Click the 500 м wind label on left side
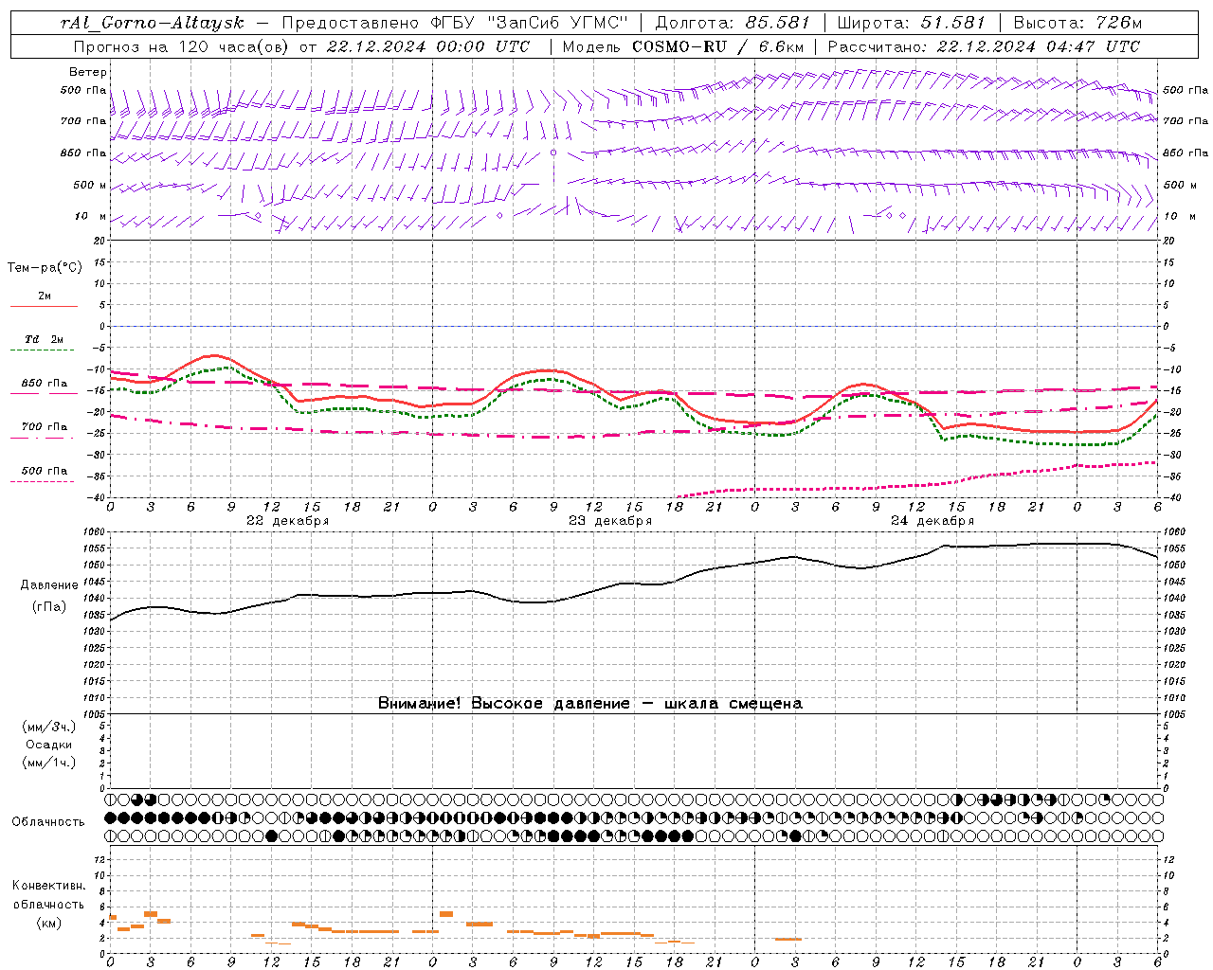 tap(90, 185)
